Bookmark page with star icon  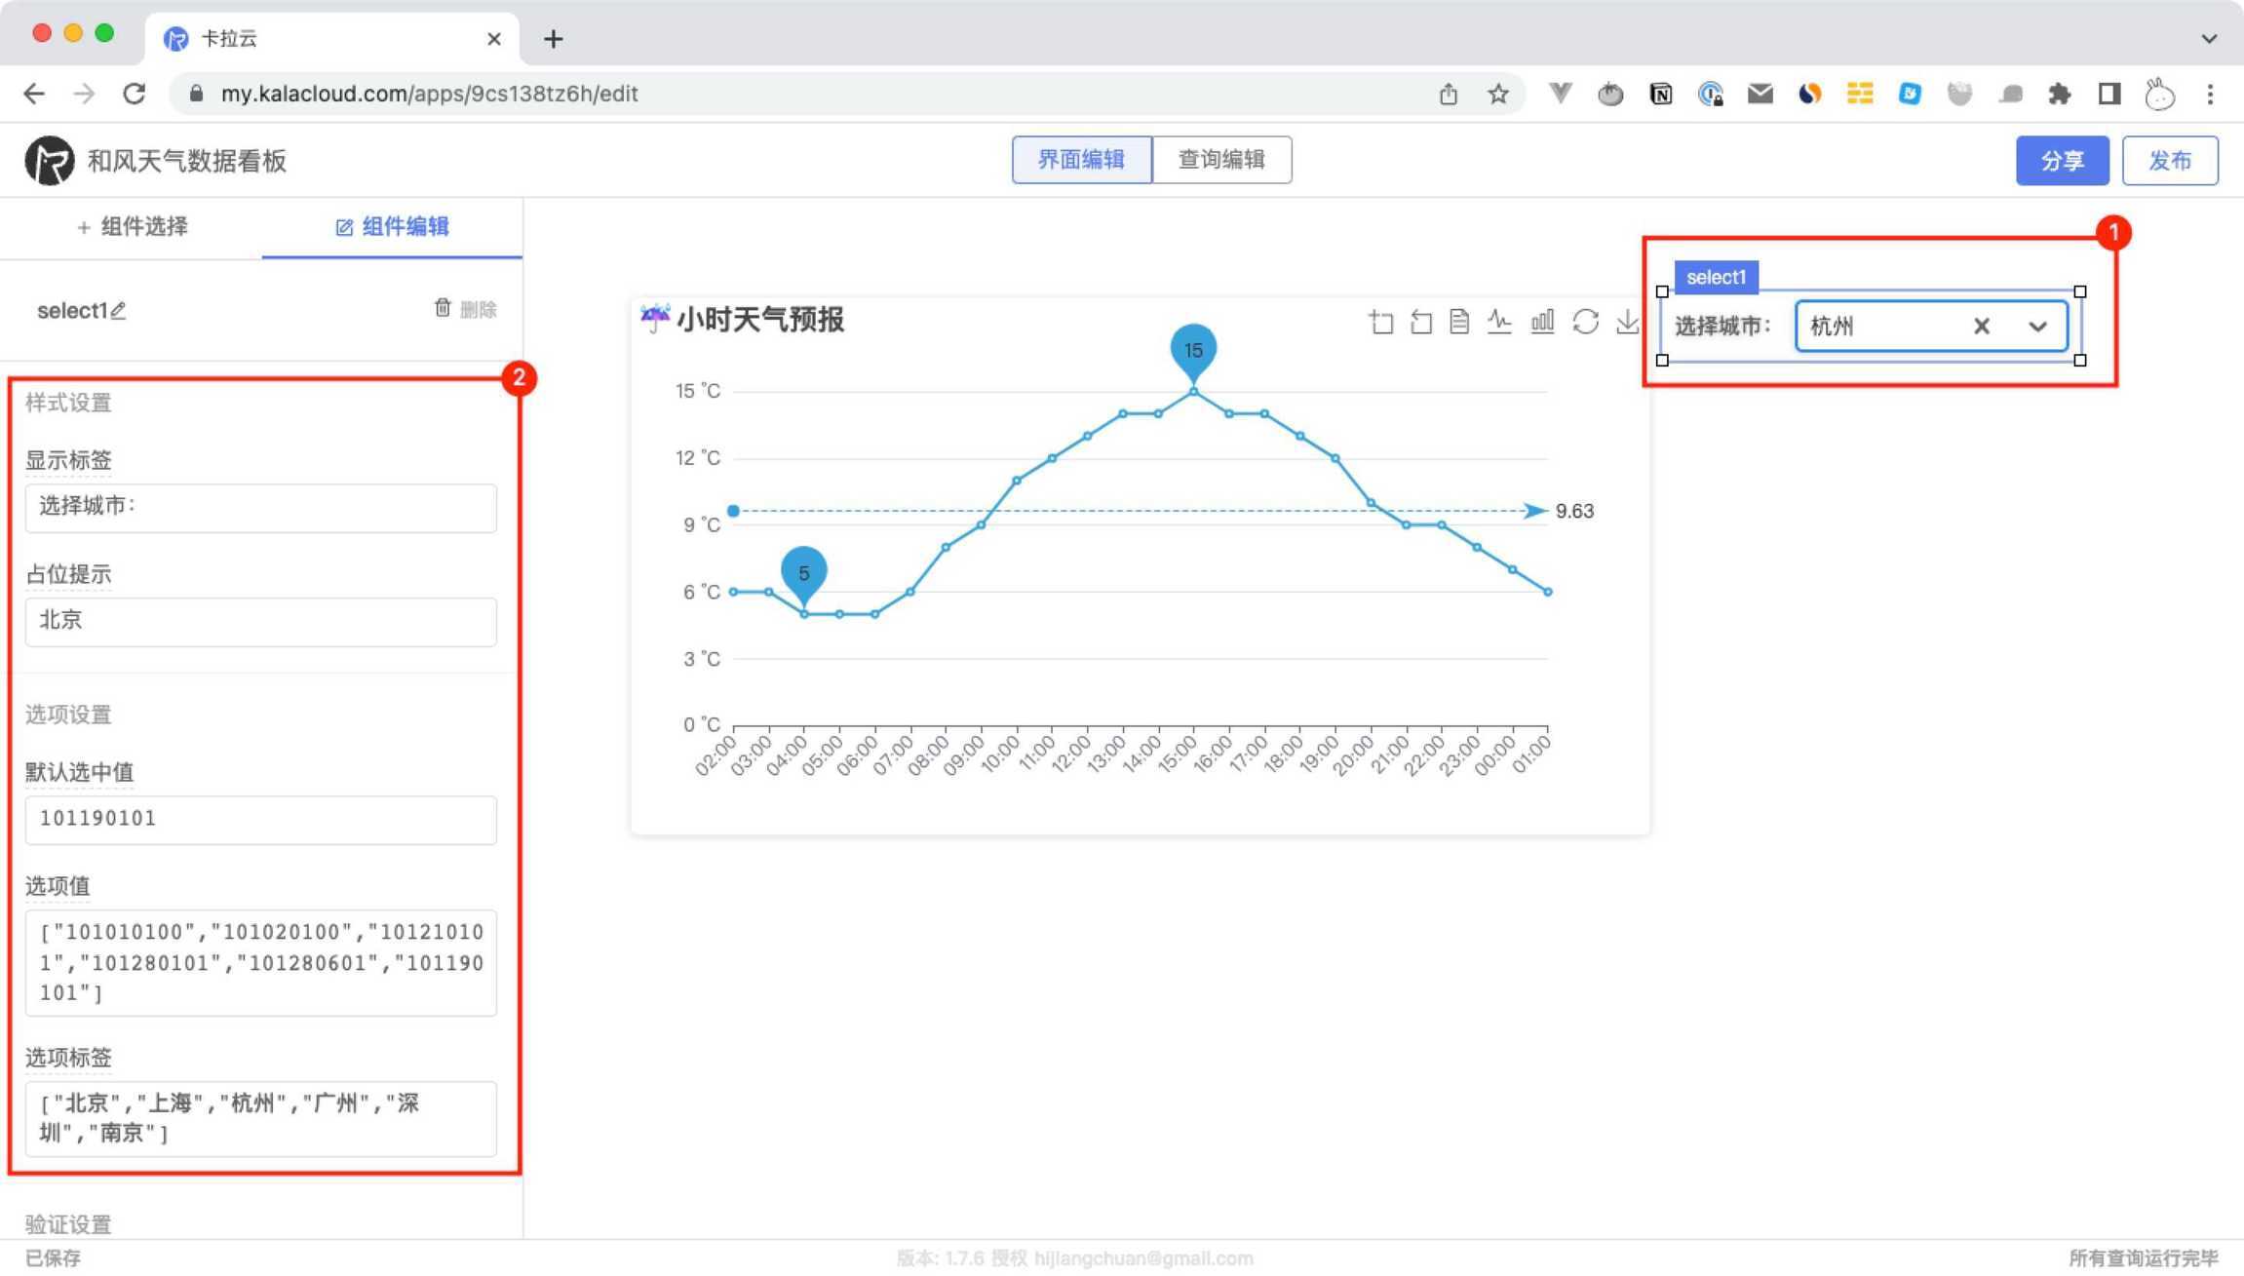tap(1498, 94)
